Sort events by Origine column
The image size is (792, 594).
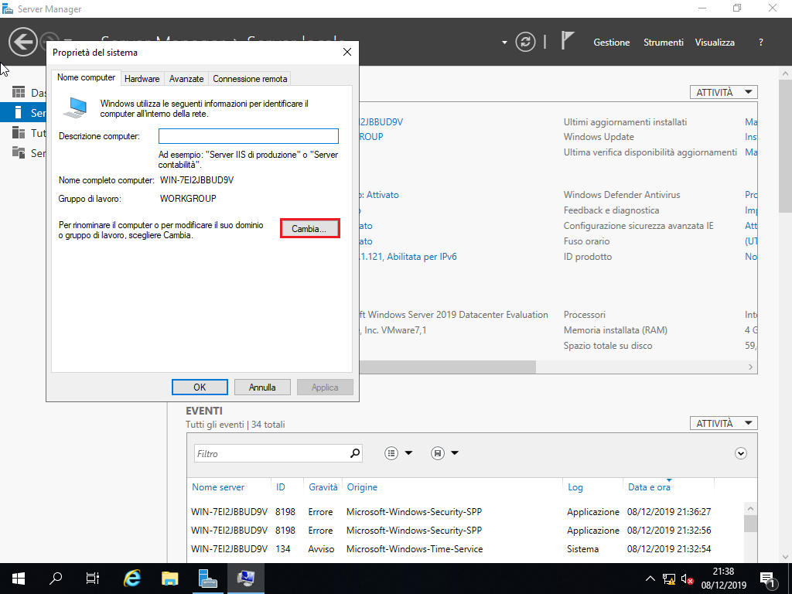[362, 487]
